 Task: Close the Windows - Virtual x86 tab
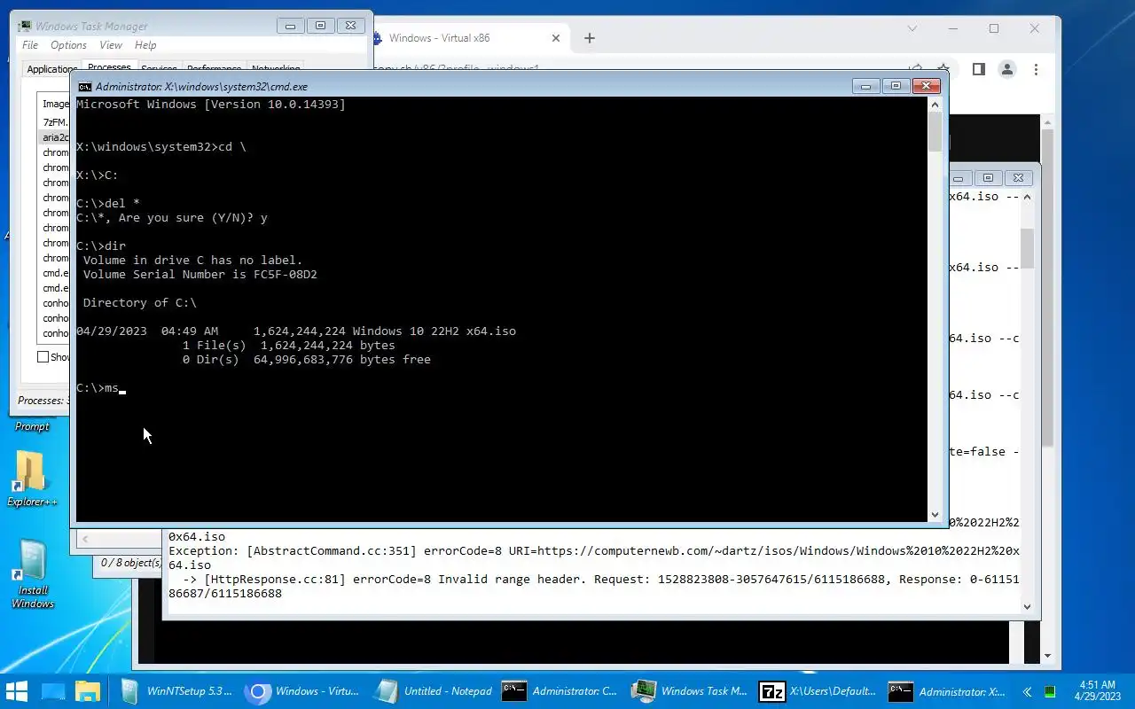[556, 38]
